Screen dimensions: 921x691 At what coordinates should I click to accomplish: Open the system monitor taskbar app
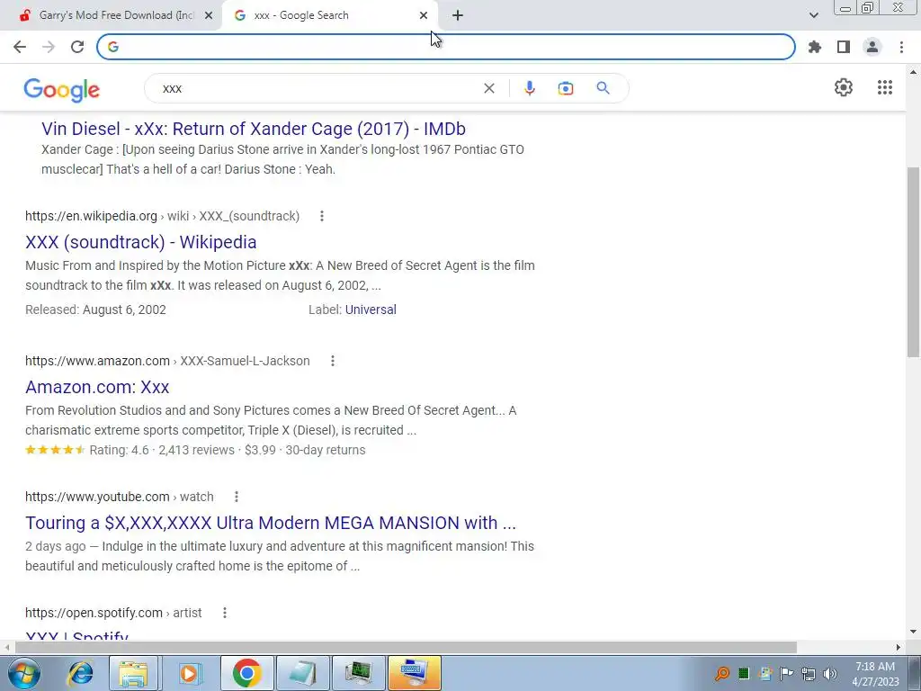click(x=358, y=673)
